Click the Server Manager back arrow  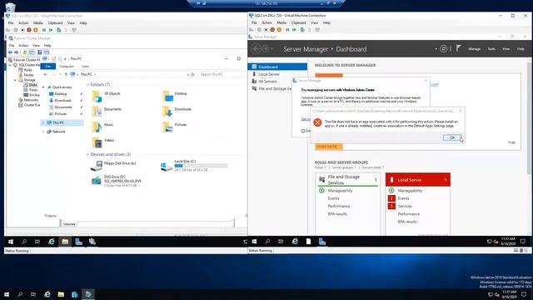coord(256,49)
